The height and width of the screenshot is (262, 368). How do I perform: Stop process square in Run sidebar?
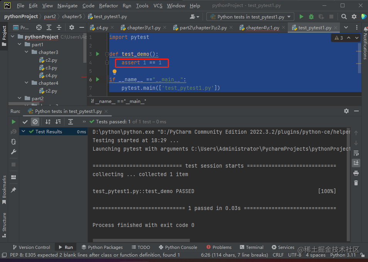click(14, 165)
